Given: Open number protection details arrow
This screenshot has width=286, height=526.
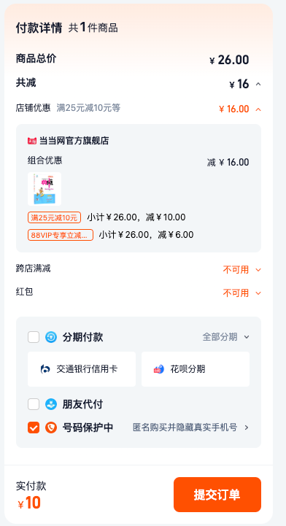Looking at the screenshot, I should pyautogui.click(x=247, y=428).
